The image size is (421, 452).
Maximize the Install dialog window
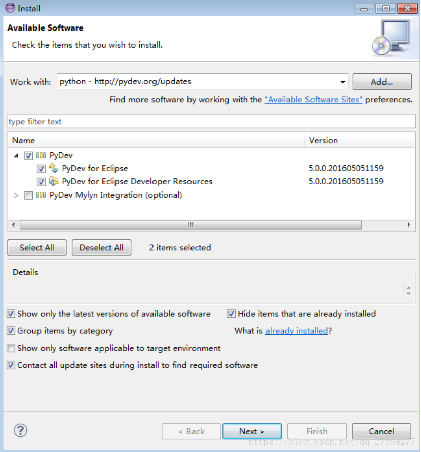coord(386,8)
